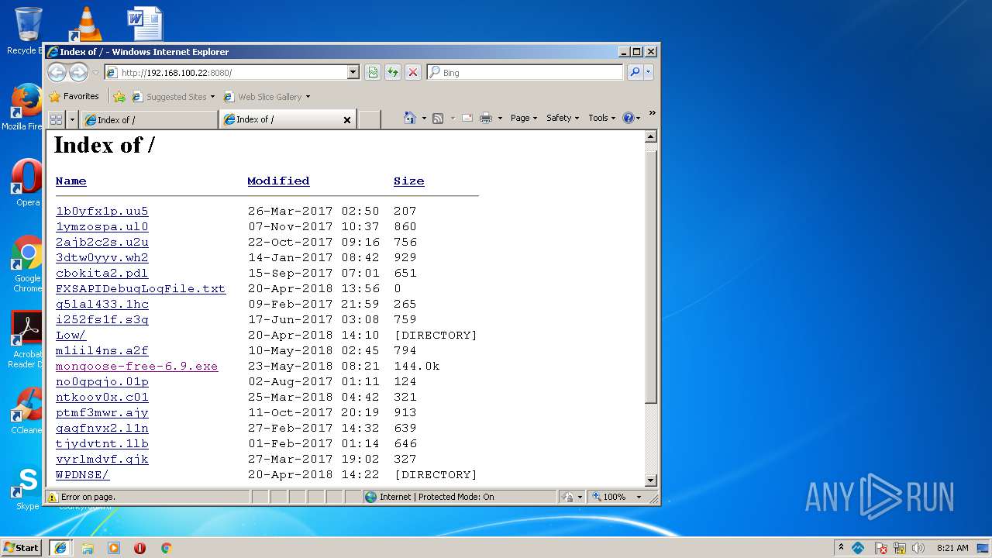Screen dimensions: 992x558
Task: Download mongoose-free-6.9.exe link
Action: 136,366
